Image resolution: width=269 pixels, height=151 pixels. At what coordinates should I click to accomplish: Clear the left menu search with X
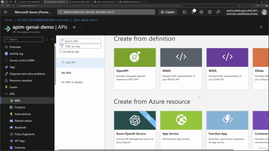tap(46, 39)
